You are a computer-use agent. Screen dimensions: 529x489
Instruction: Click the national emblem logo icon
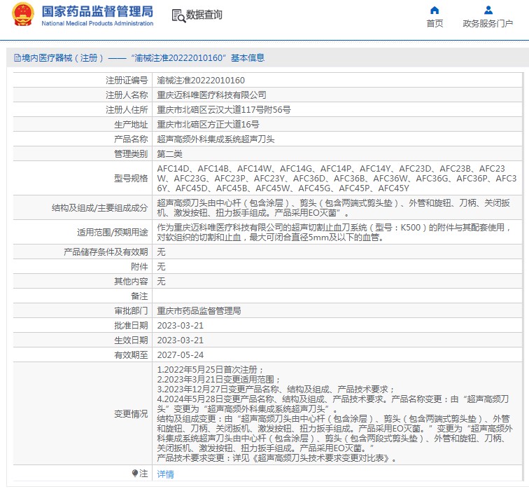pyautogui.click(x=23, y=15)
